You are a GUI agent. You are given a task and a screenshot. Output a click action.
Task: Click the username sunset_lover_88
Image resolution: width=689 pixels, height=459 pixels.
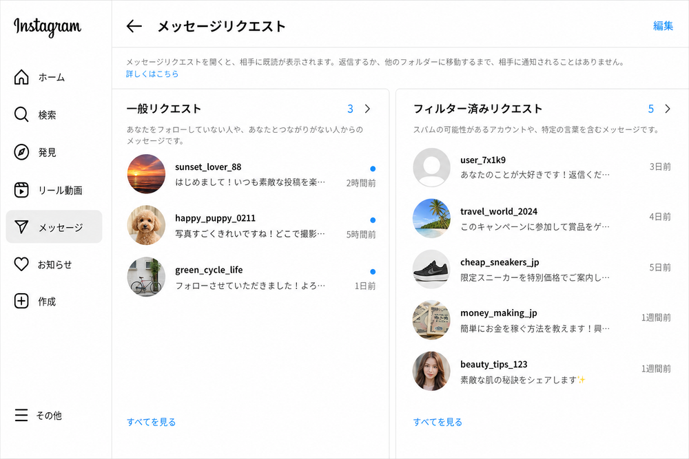click(208, 167)
